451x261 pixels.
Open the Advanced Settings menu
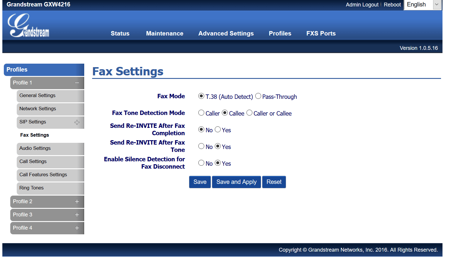(226, 33)
